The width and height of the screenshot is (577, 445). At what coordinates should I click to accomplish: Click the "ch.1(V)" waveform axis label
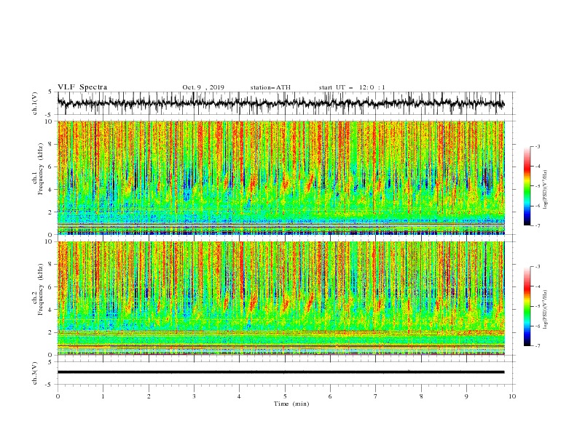(35, 103)
